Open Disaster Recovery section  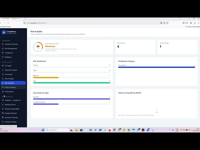tap(13, 113)
